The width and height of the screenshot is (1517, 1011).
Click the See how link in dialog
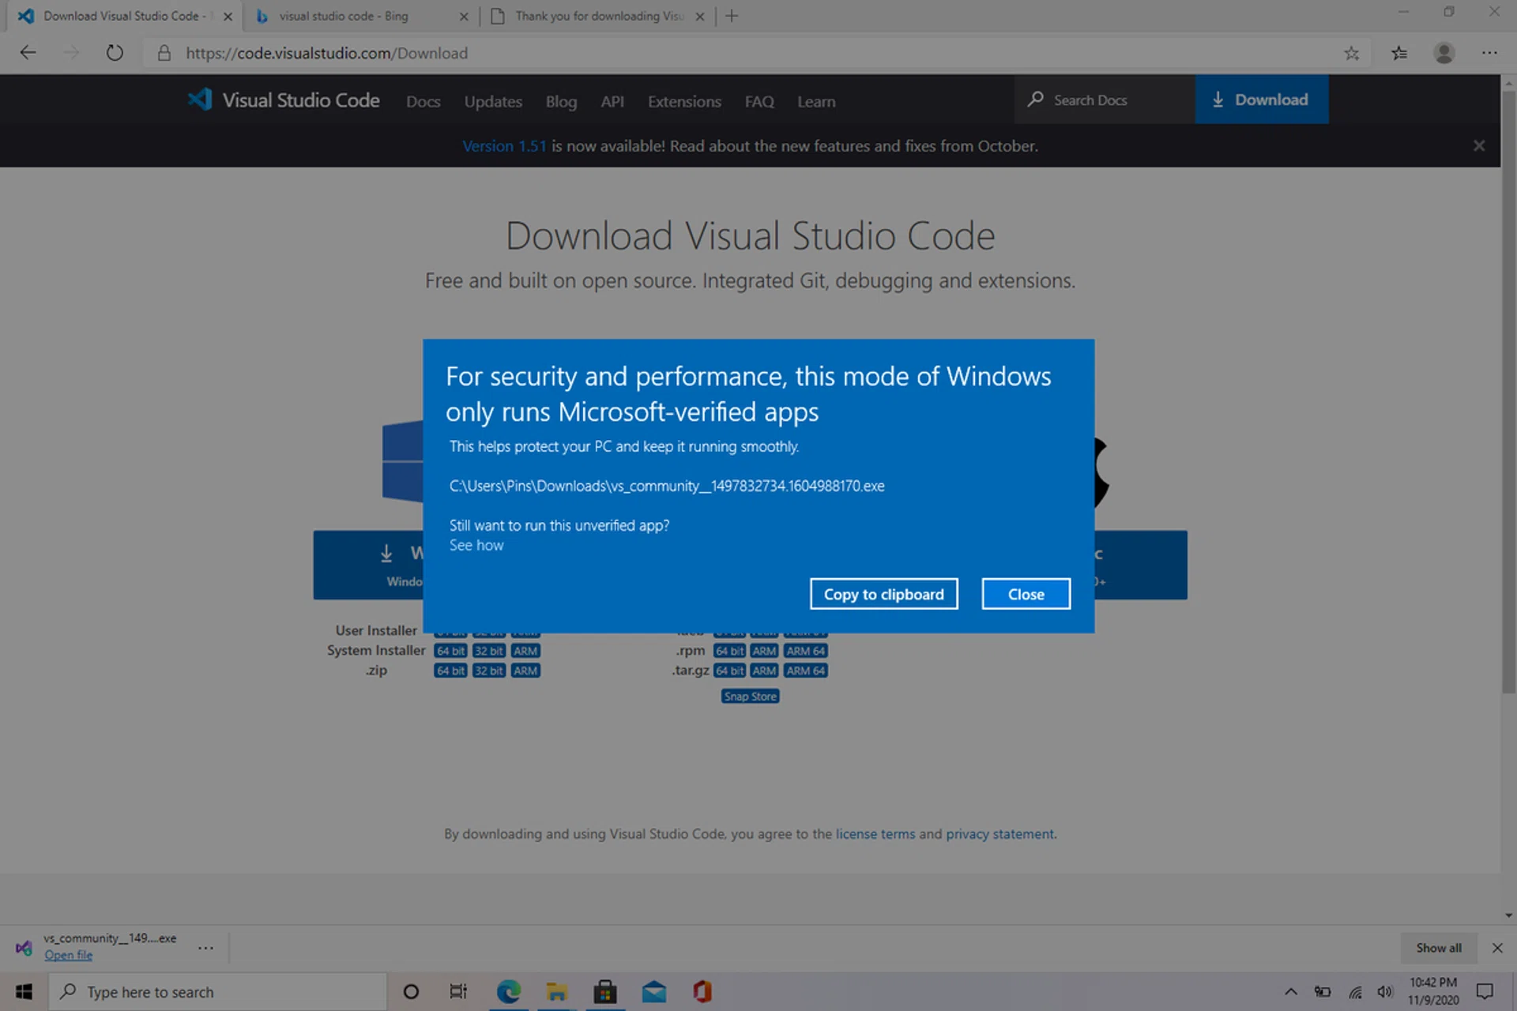476,545
